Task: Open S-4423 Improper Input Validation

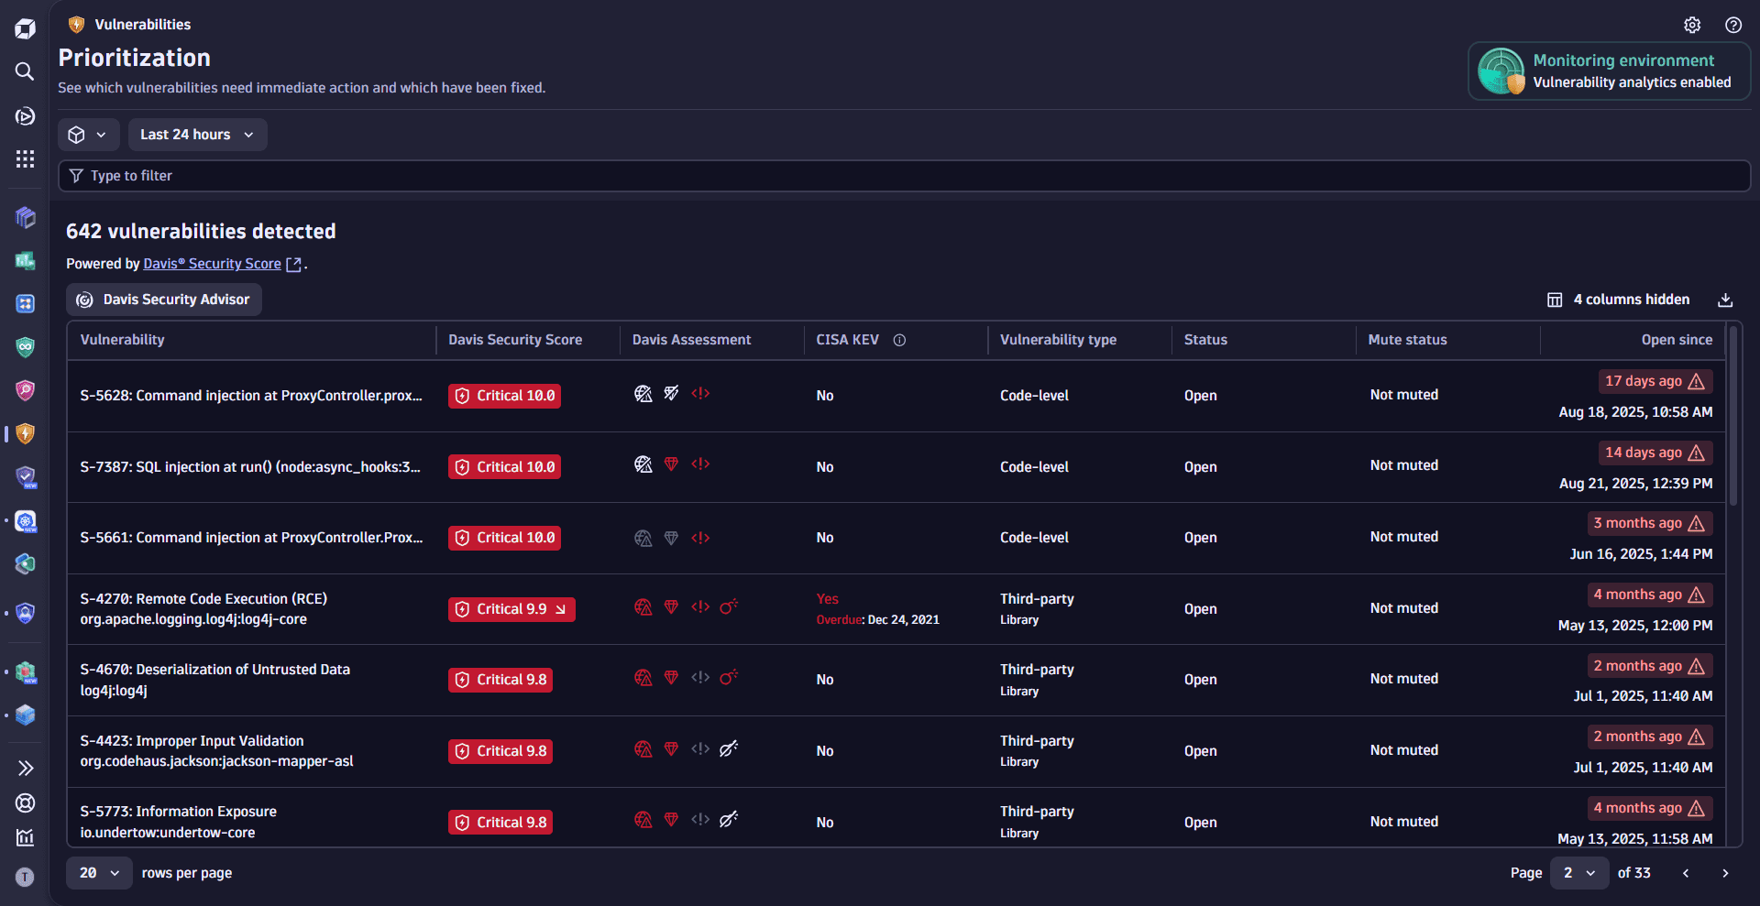Action: [192, 741]
